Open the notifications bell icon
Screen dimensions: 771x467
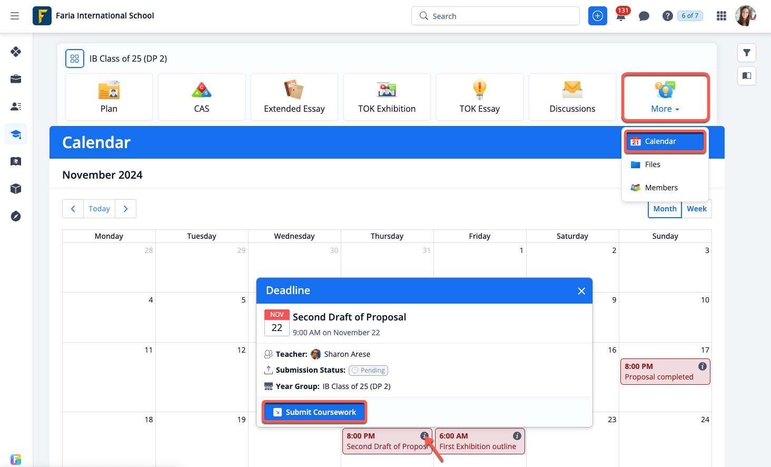coord(621,16)
